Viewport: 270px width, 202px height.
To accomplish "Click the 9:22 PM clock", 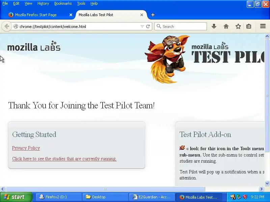I will (258, 197).
